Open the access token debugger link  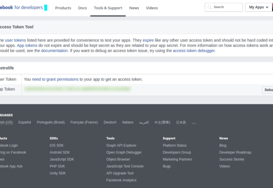194,51
